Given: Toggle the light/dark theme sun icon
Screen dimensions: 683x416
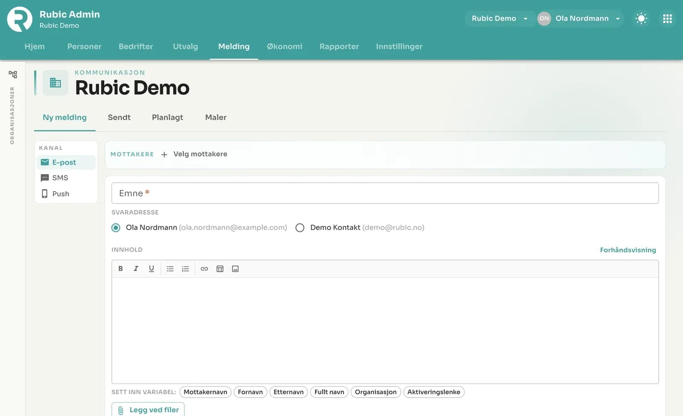Looking at the screenshot, I should pyautogui.click(x=641, y=18).
